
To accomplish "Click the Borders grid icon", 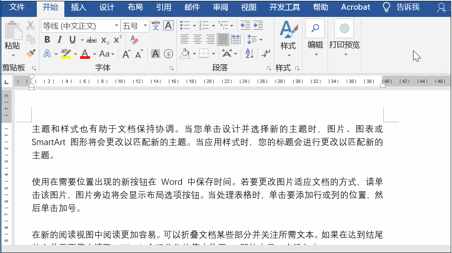I will pos(204,53).
